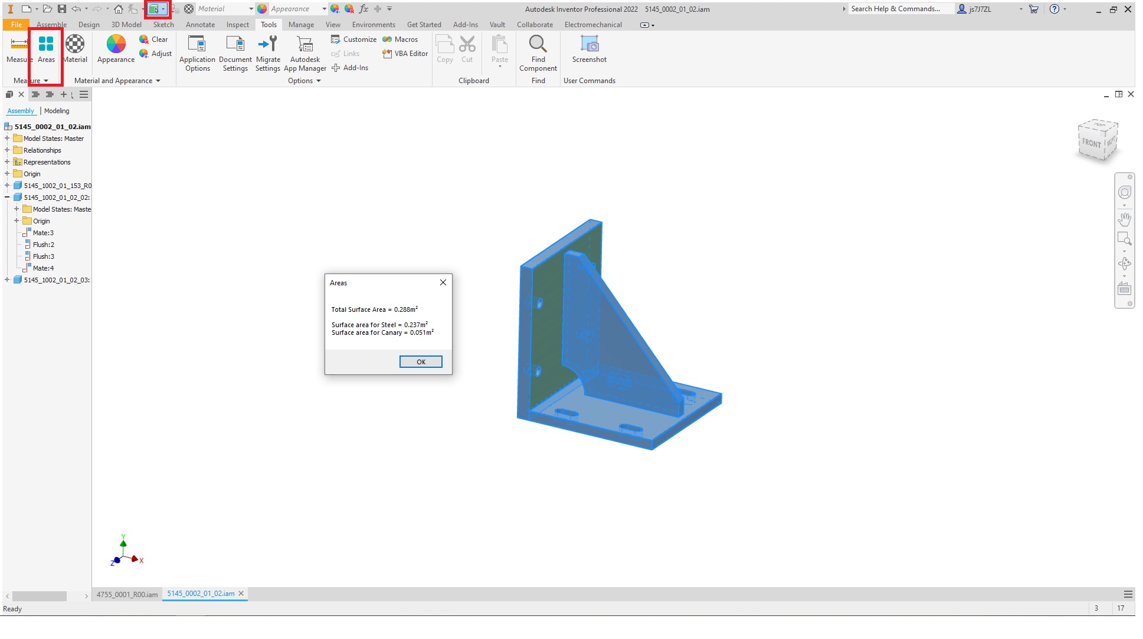Click the Search Help & Commands field
The width and height of the screenshot is (1143, 639).
click(x=899, y=9)
